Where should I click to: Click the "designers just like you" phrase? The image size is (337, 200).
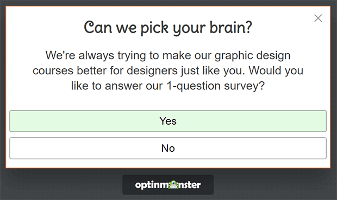pos(184,71)
